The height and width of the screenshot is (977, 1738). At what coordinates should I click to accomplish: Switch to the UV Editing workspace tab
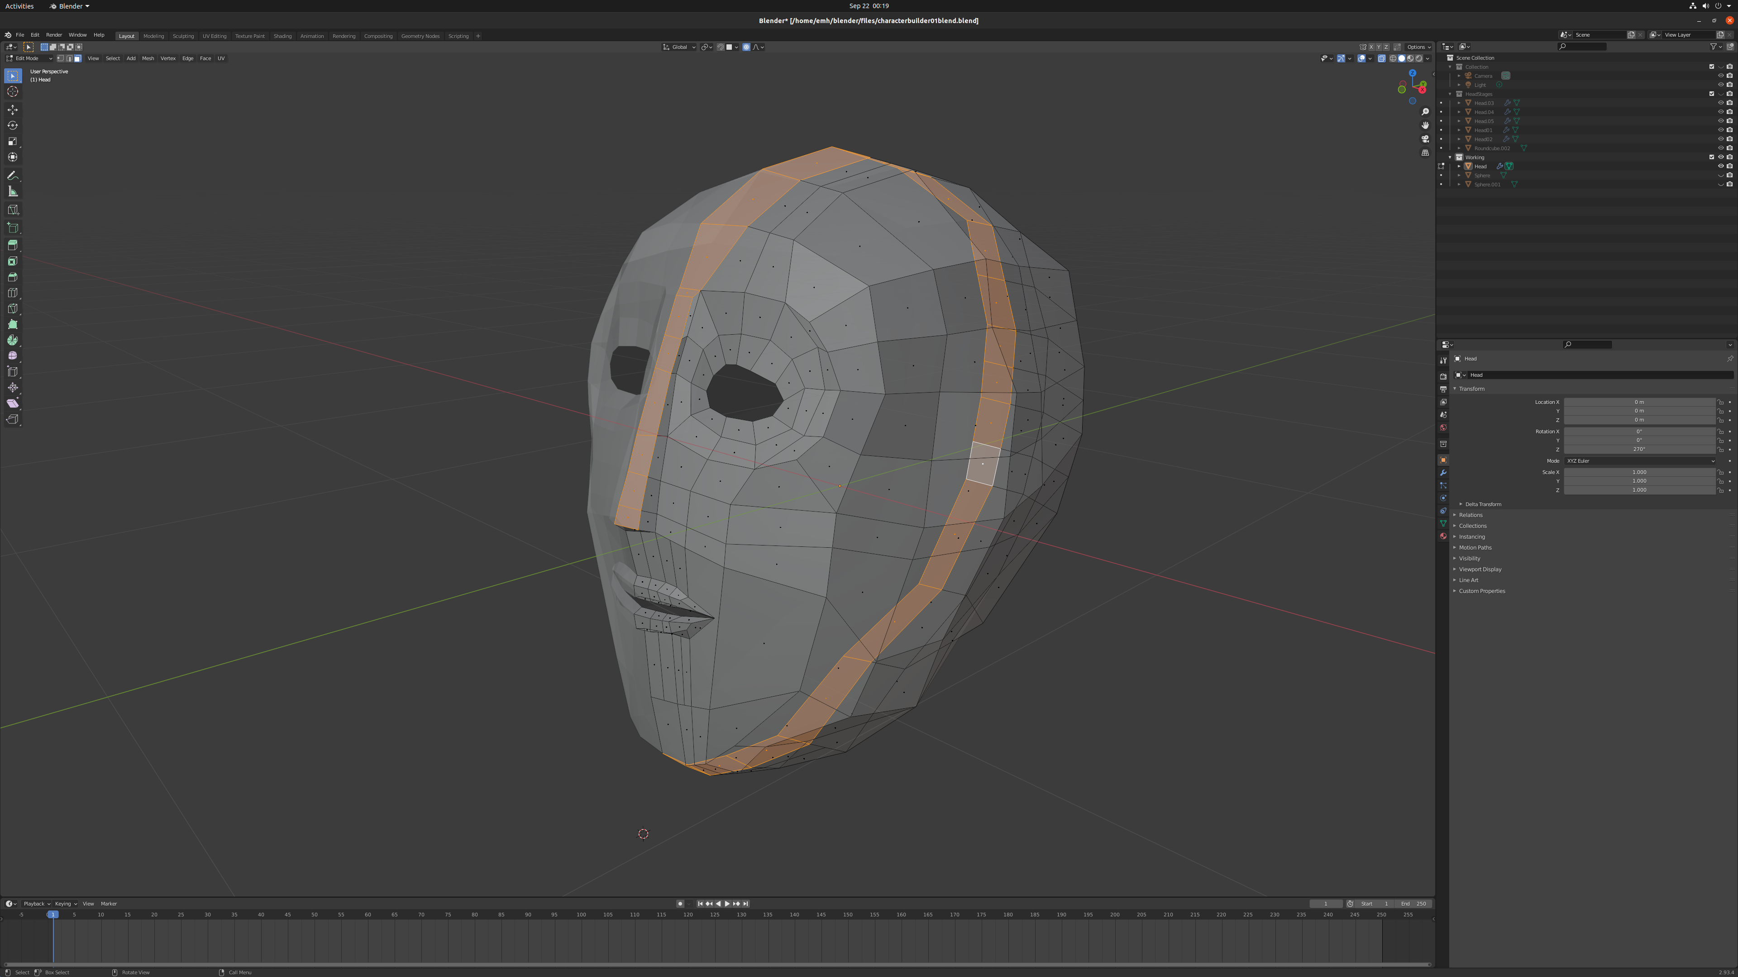point(215,36)
